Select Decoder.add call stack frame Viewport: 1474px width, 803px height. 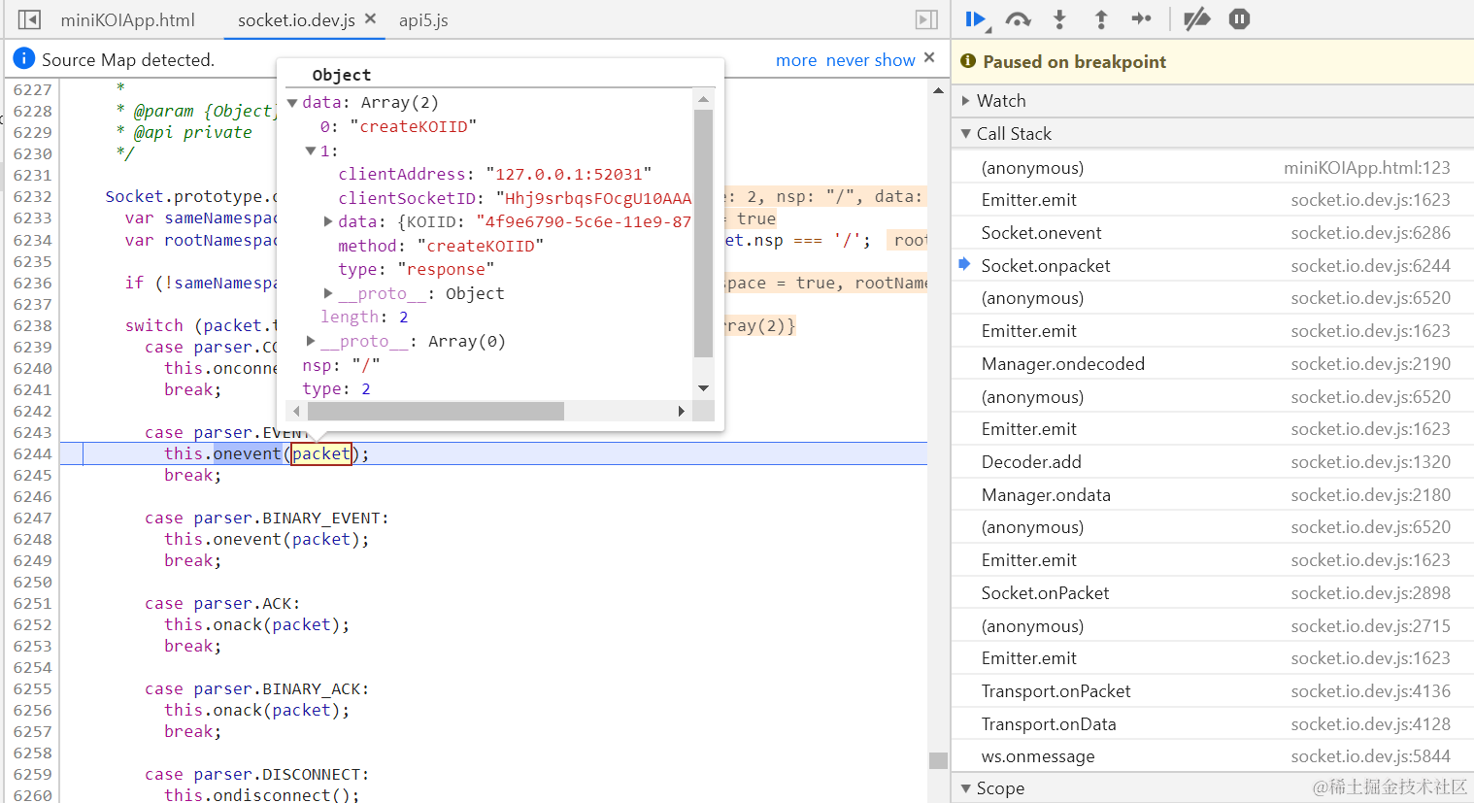(x=1213, y=462)
